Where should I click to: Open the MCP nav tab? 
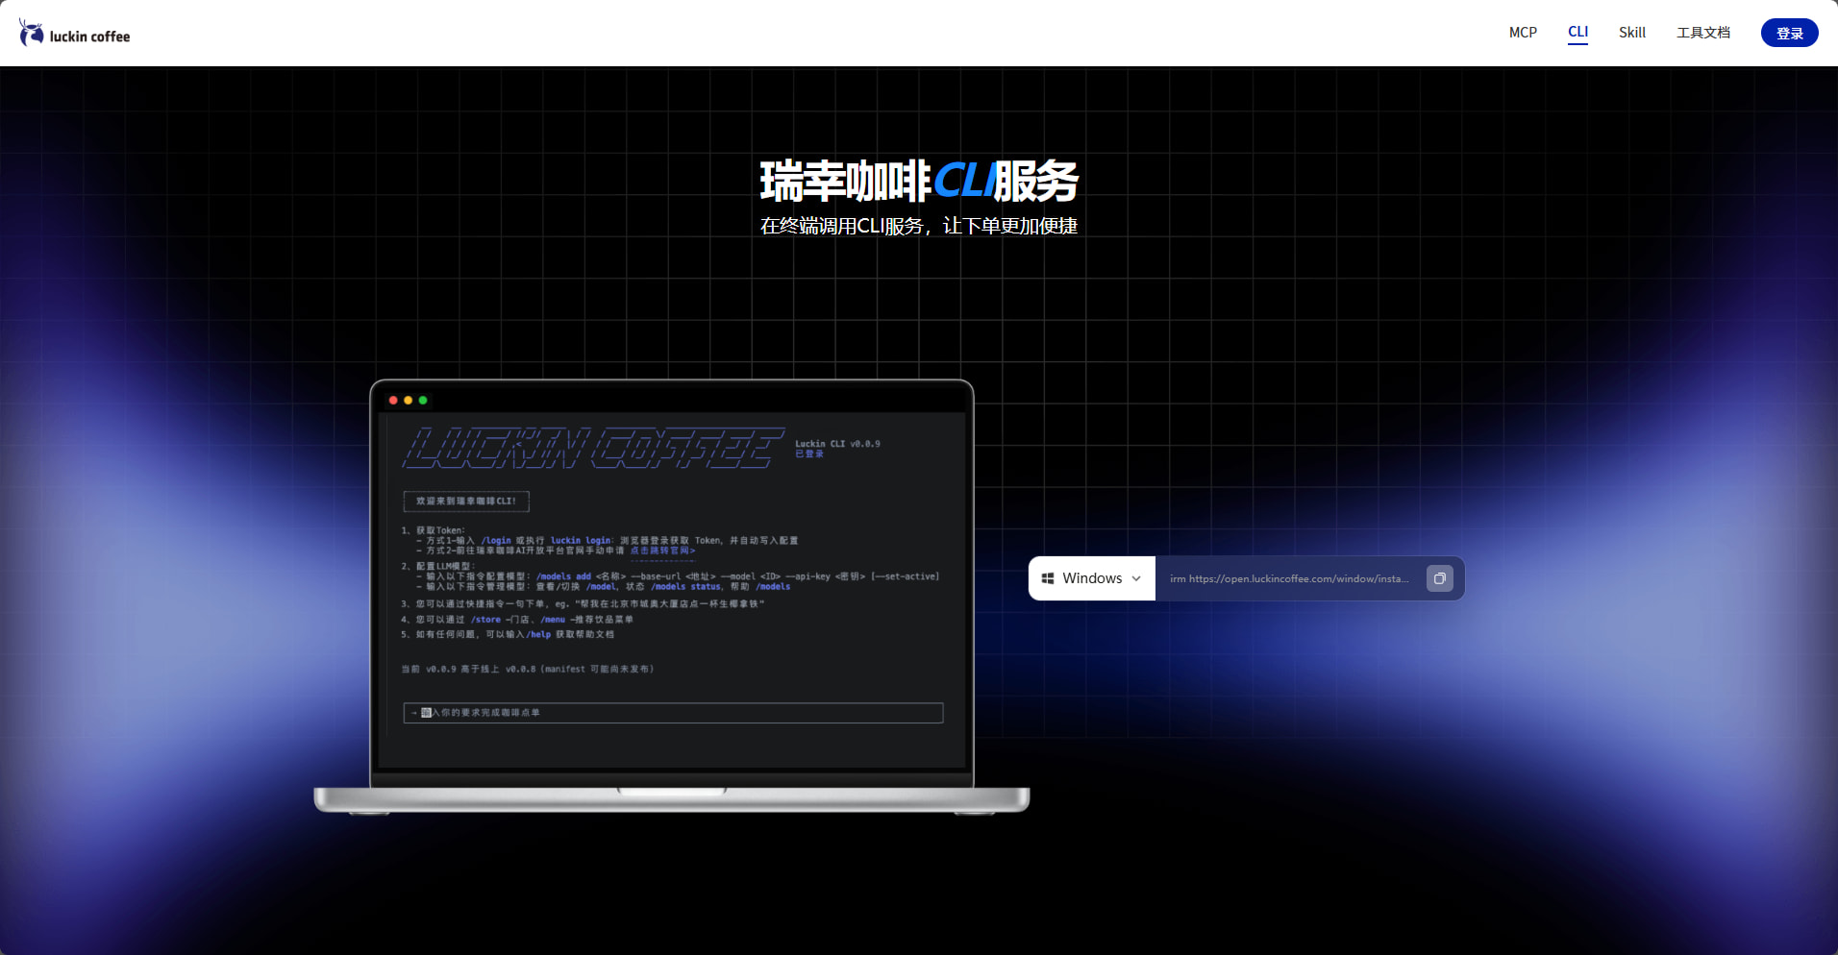pos(1523,33)
